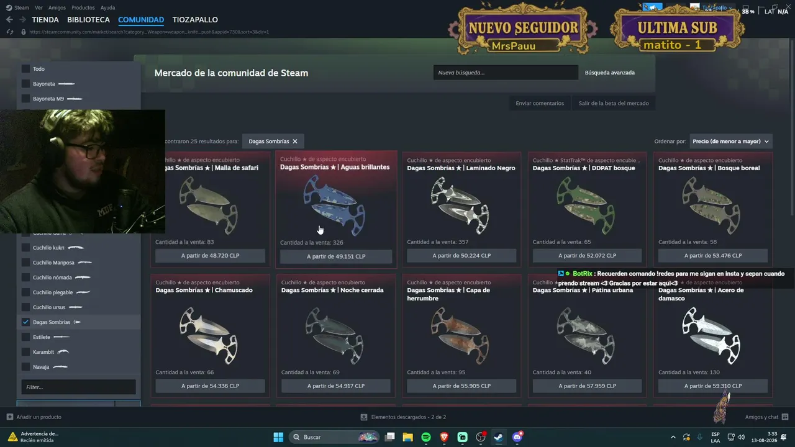Check the Bayoneta M9 filter checkbox

pyautogui.click(x=25, y=99)
